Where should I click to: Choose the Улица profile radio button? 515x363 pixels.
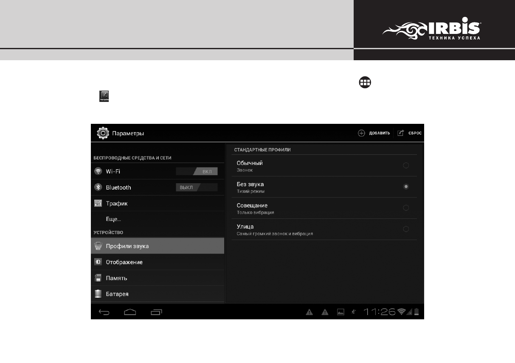tap(406, 229)
